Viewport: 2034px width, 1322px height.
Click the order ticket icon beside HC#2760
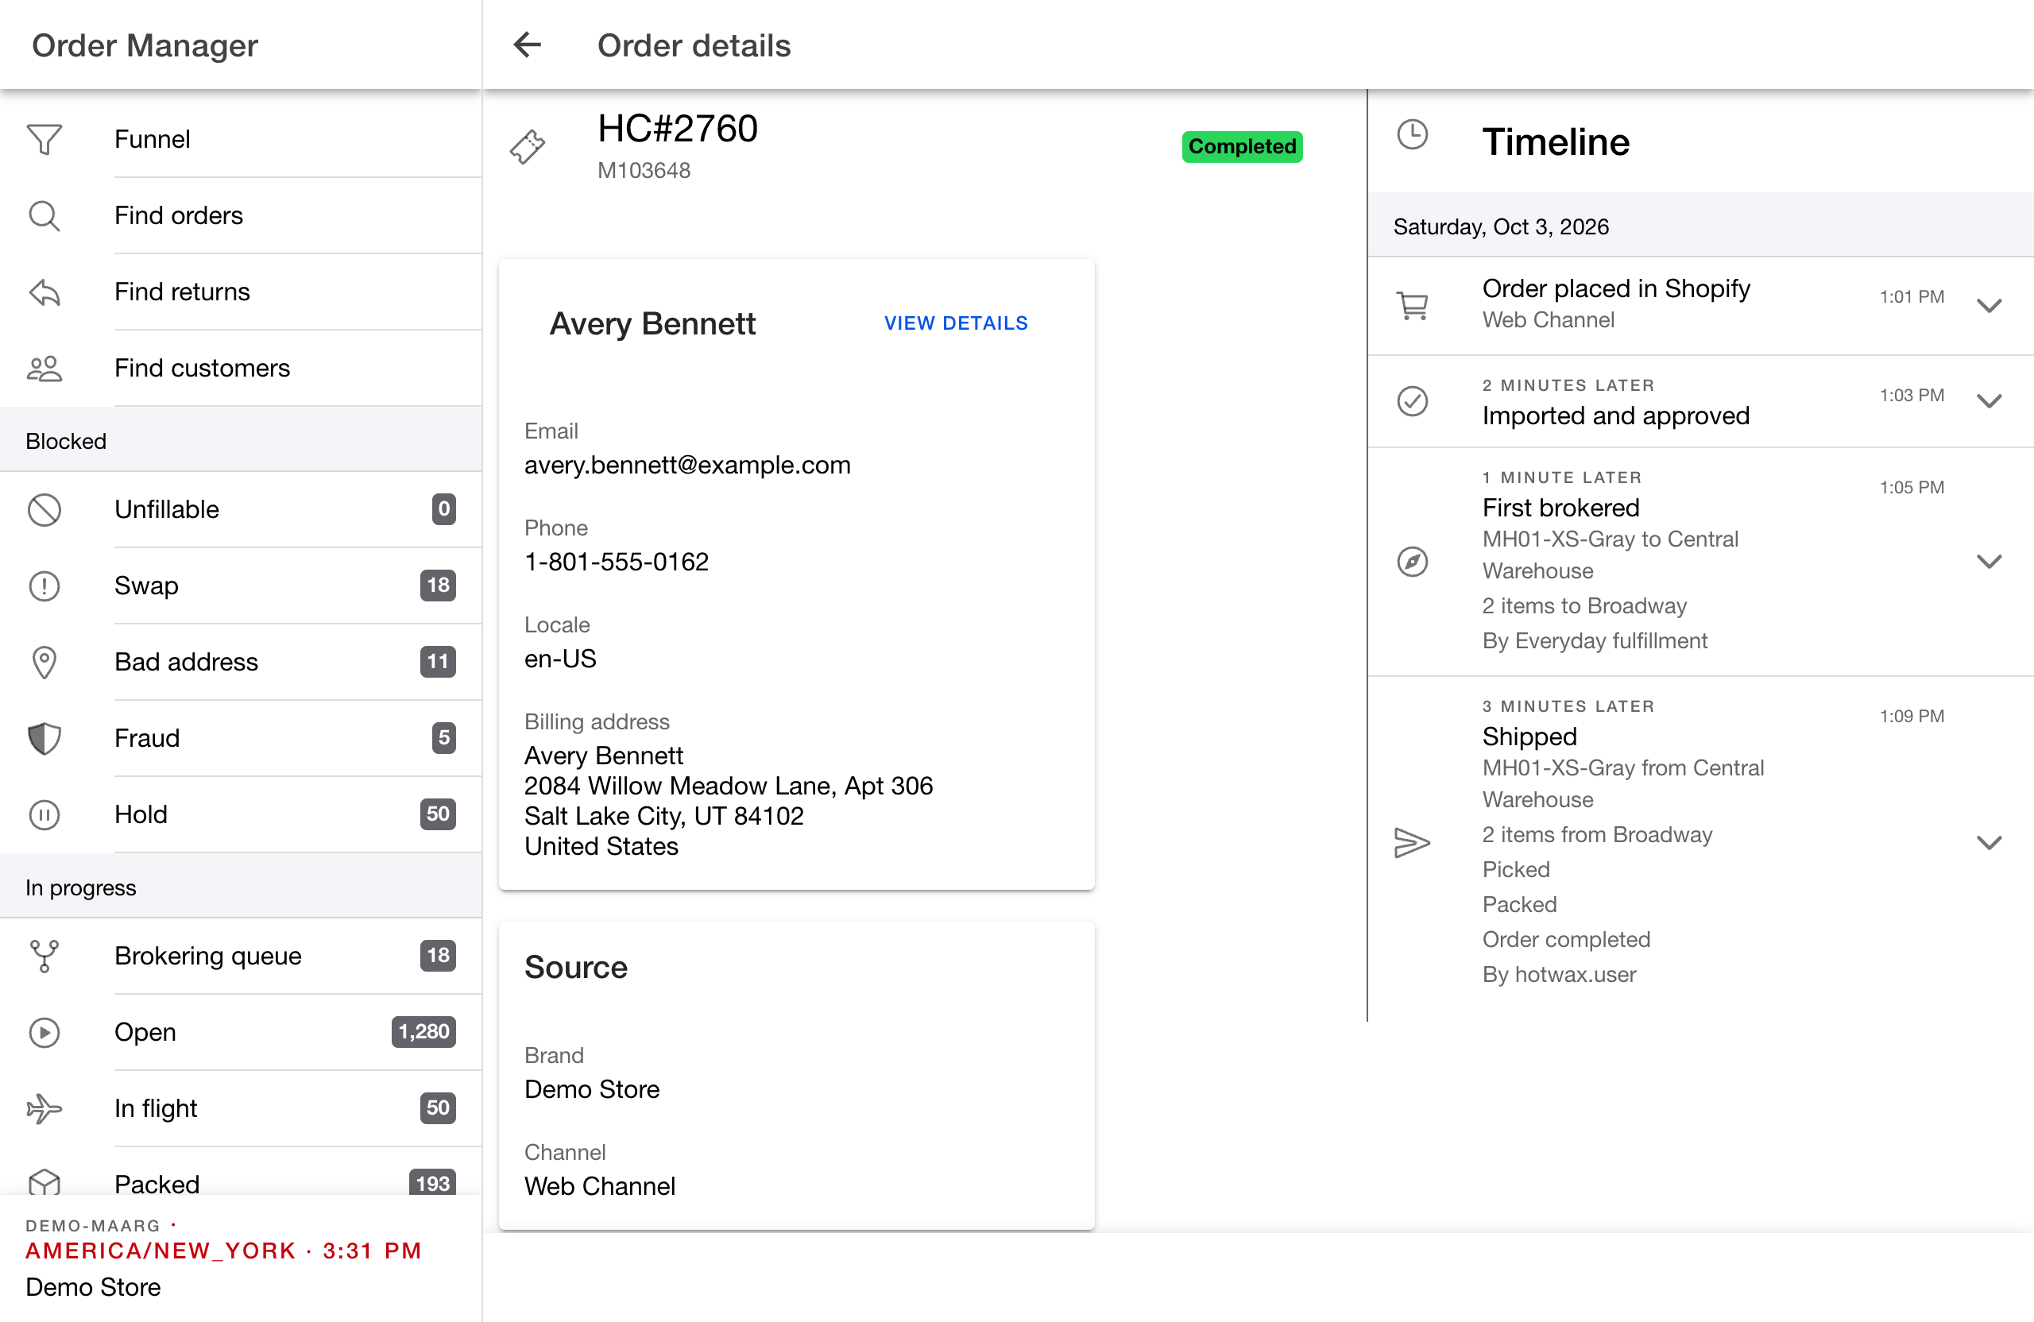528,146
